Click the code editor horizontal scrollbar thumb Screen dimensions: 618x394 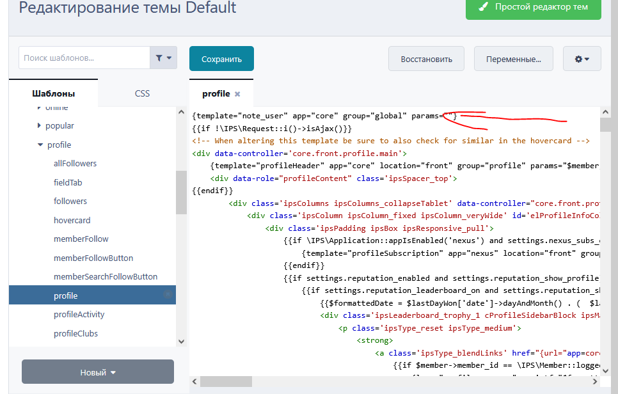coord(226,381)
